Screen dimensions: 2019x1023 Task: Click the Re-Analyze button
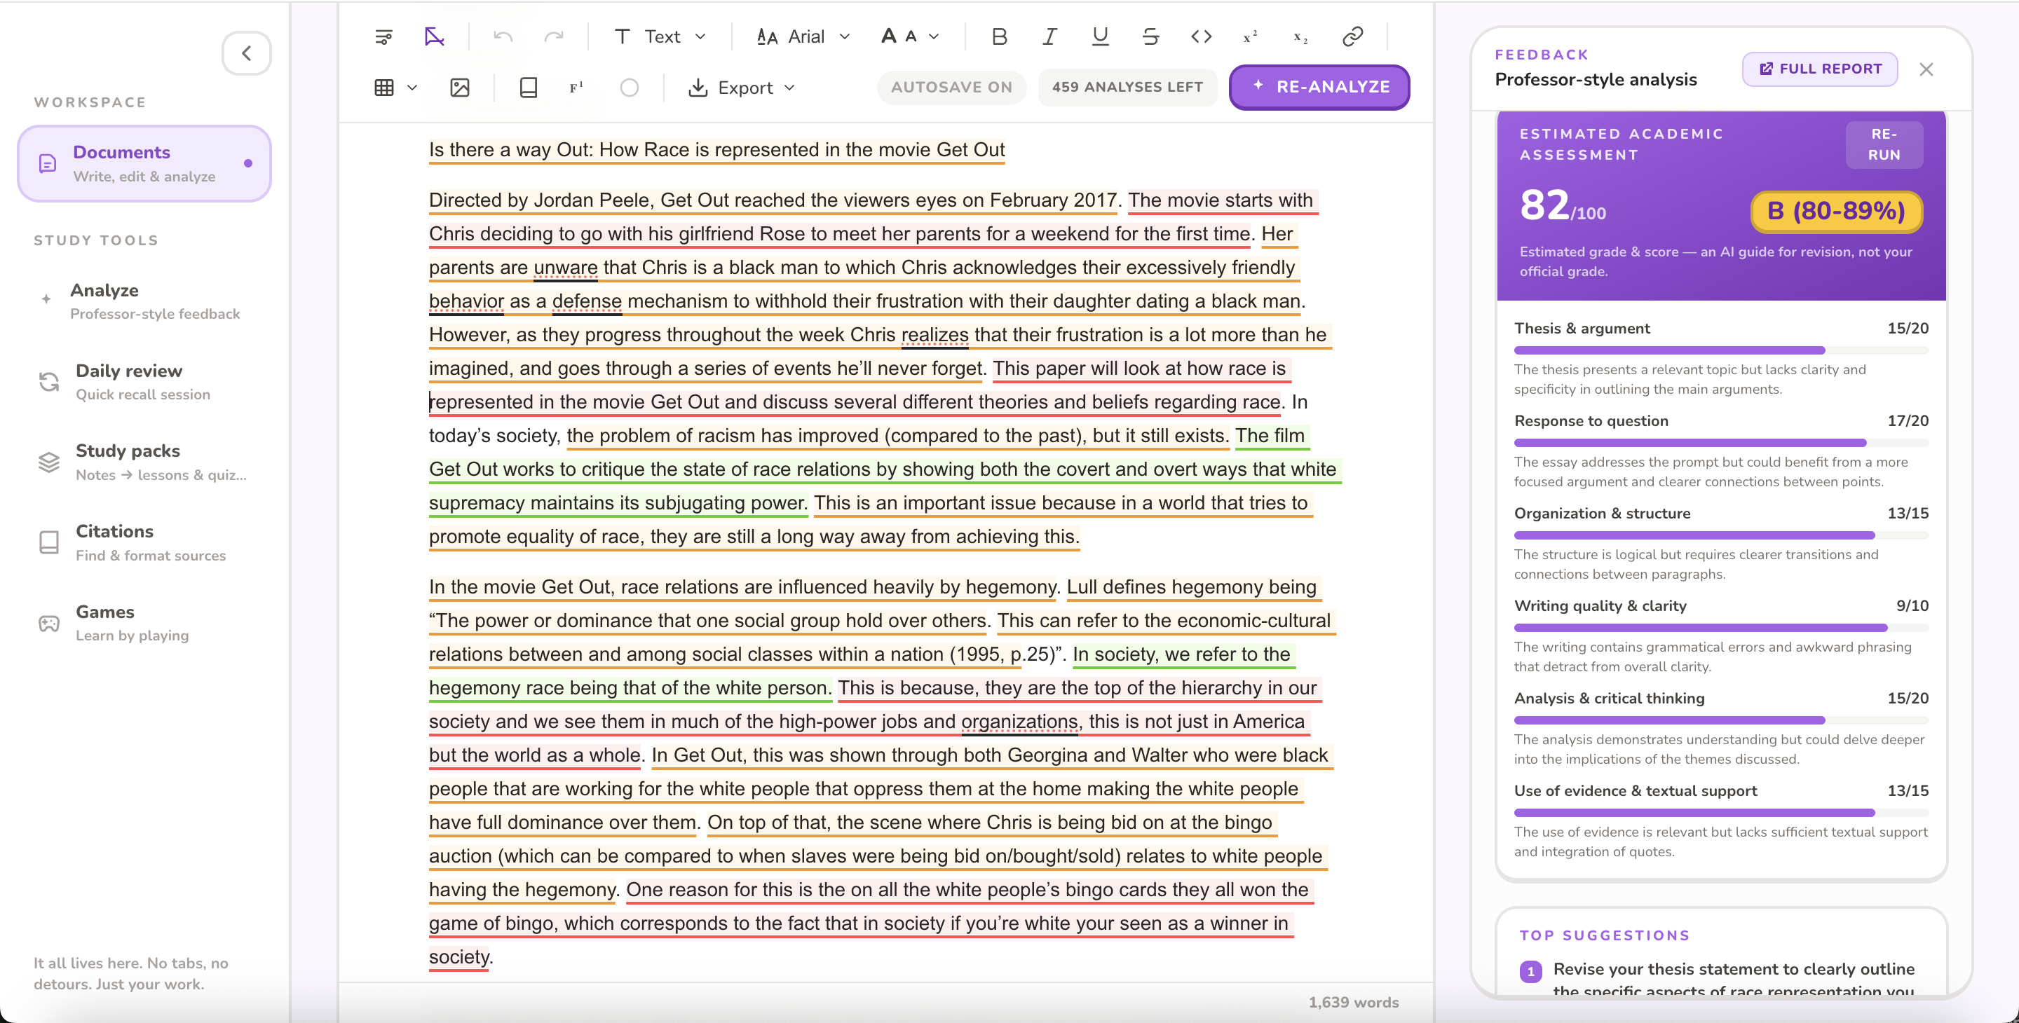(x=1320, y=88)
